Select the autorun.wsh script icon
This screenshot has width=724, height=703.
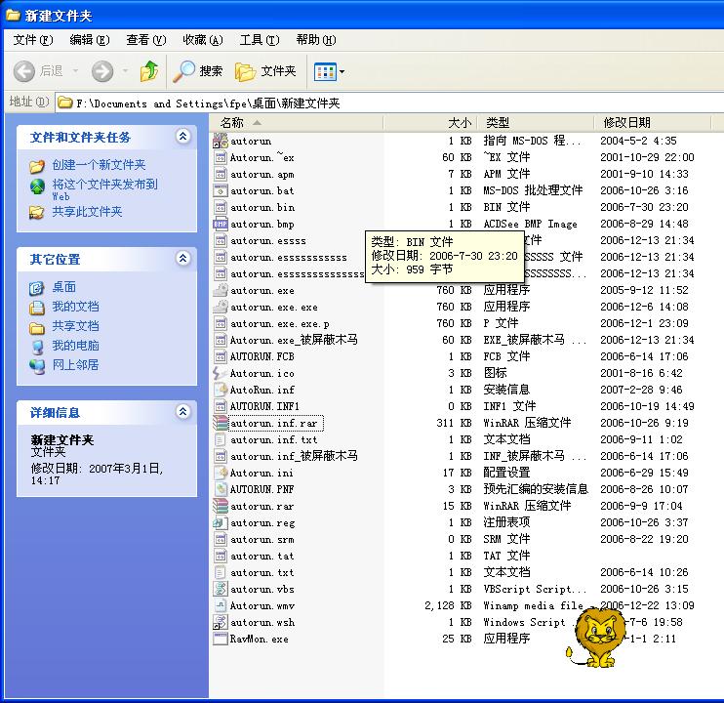221,623
